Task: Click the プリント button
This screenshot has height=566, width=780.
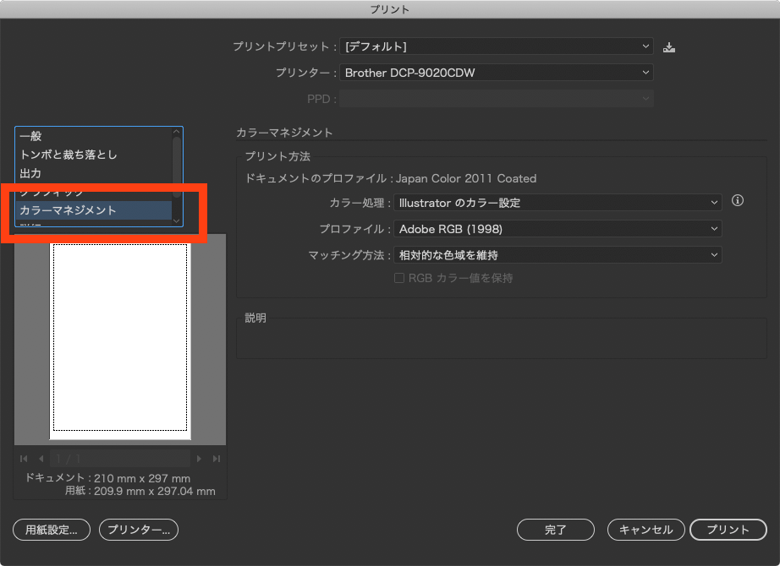Action: point(728,530)
